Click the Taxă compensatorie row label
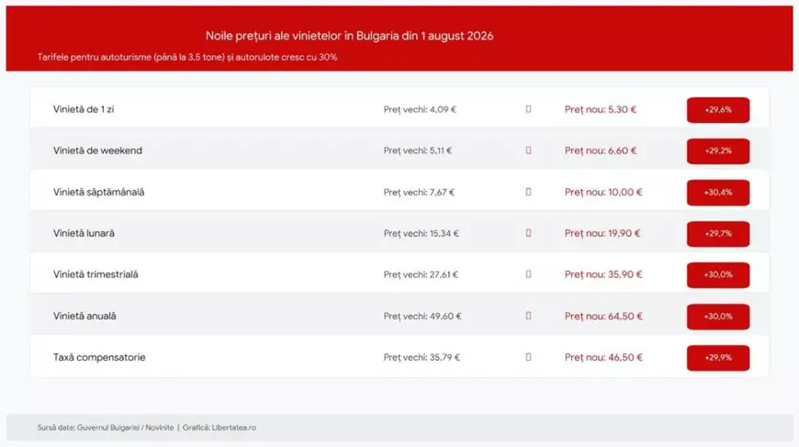Viewport: 799px width, 447px height. pyautogui.click(x=99, y=357)
